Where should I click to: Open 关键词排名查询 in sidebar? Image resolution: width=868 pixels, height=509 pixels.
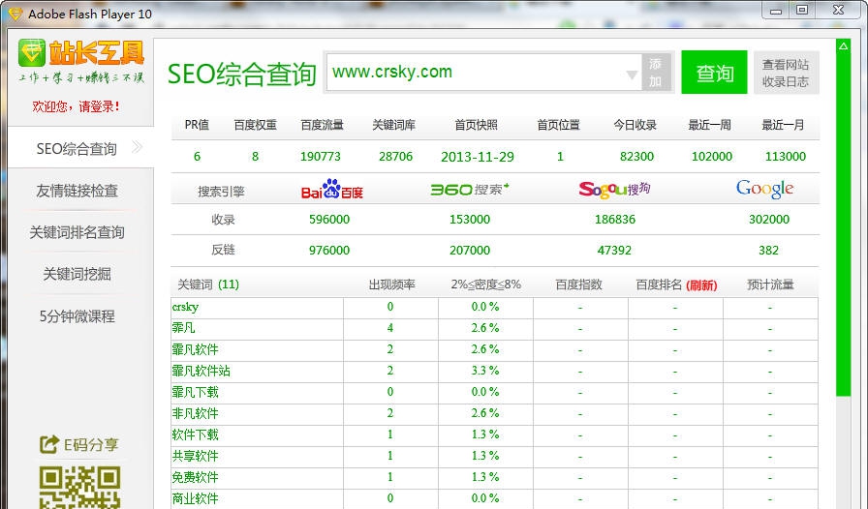click(x=77, y=232)
